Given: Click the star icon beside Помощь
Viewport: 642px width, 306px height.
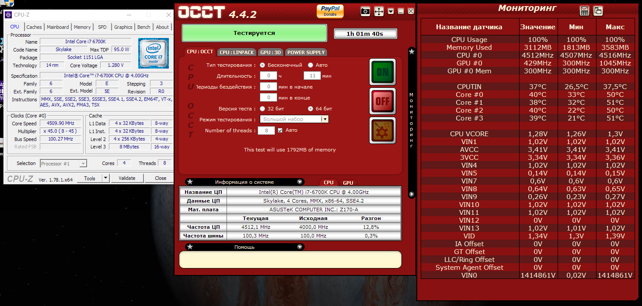Looking at the screenshot, I should 190,247.
